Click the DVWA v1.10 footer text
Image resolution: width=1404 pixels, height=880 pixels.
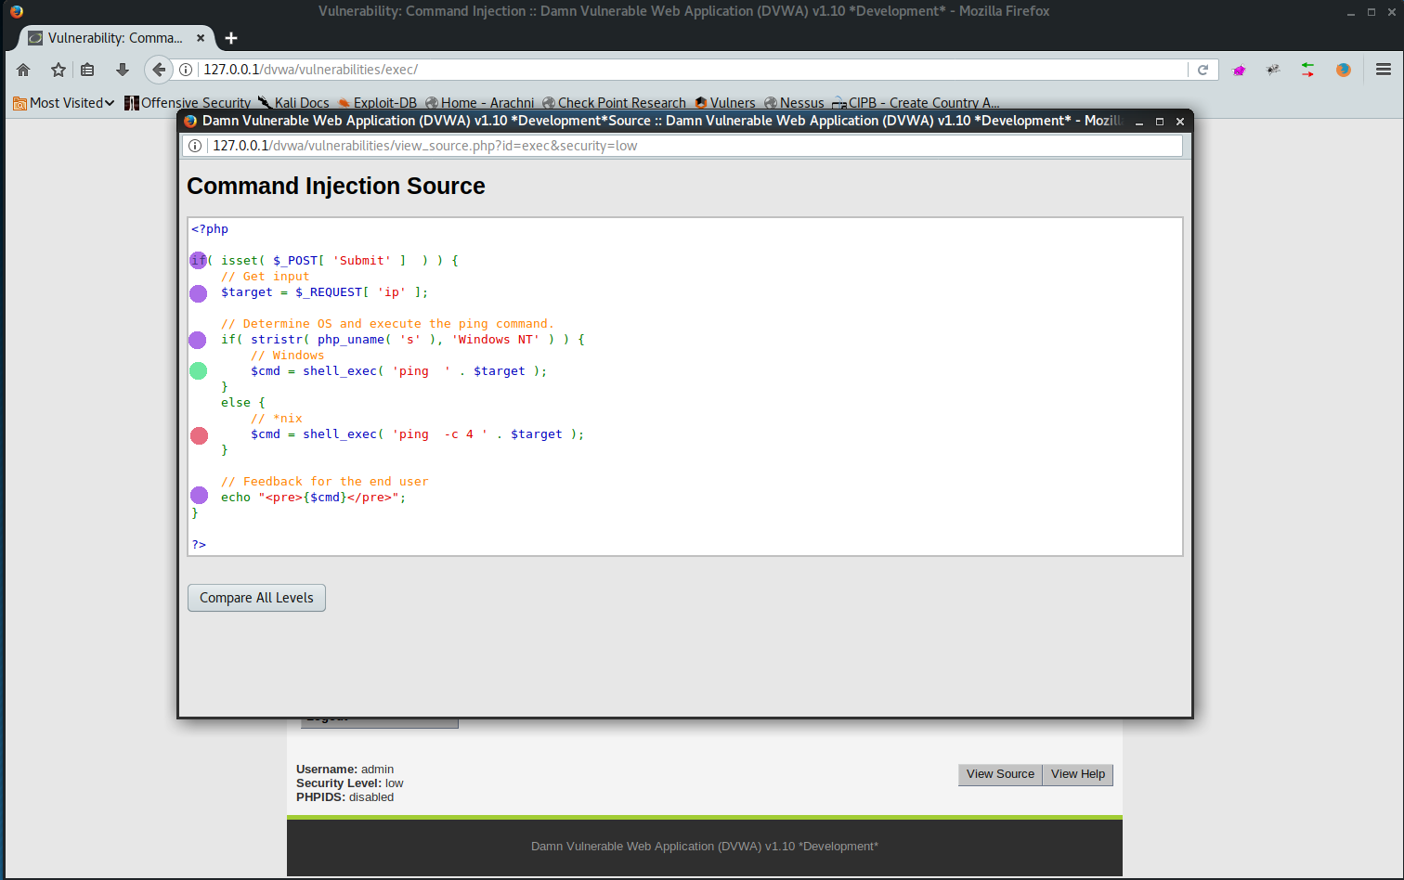point(705,847)
